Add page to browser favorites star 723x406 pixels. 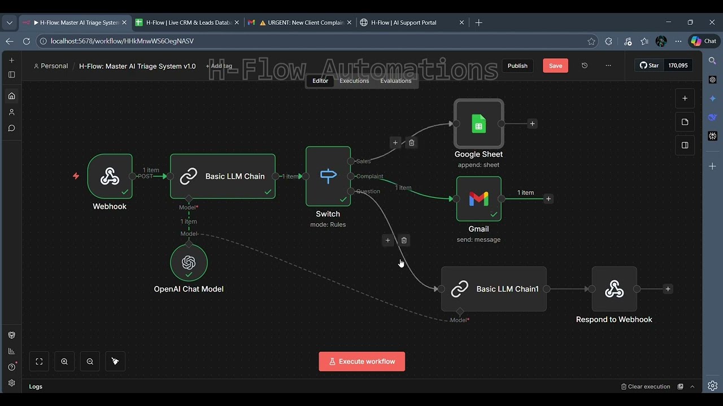pos(591,41)
